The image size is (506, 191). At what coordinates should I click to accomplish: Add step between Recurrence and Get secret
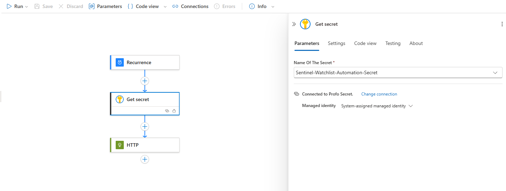click(145, 81)
